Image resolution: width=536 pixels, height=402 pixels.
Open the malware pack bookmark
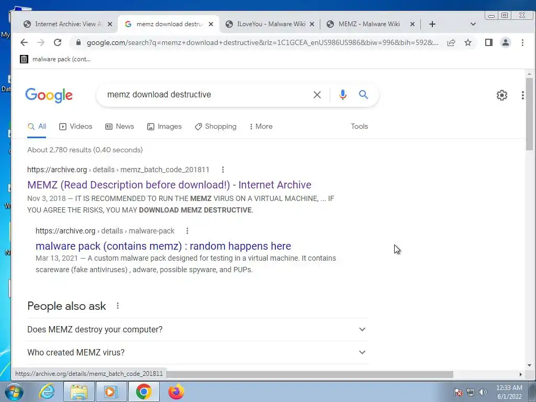pyautogui.click(x=55, y=59)
